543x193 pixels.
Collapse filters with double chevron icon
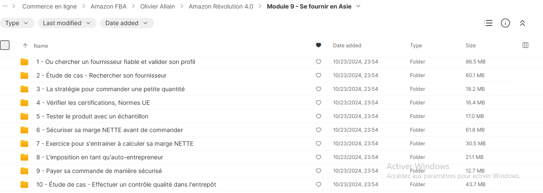click(x=522, y=23)
